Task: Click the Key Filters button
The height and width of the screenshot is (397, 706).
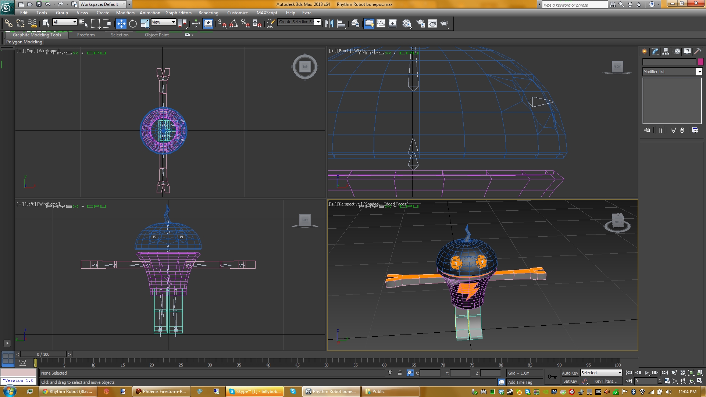Action: pyautogui.click(x=605, y=381)
